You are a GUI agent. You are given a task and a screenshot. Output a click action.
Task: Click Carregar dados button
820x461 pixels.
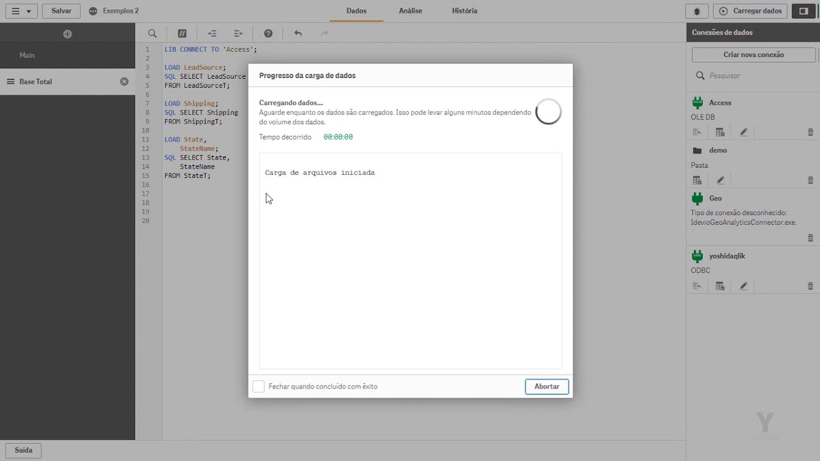click(750, 11)
